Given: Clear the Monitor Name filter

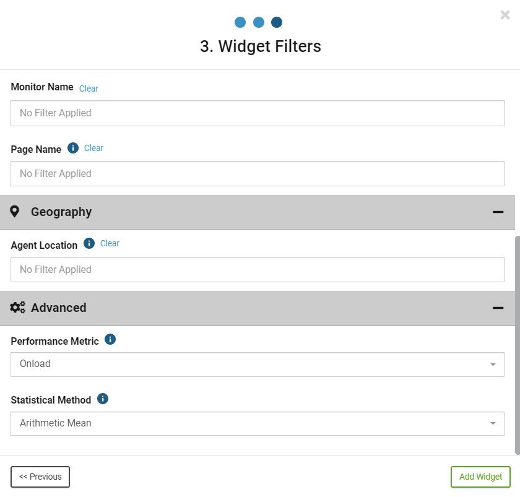Looking at the screenshot, I should [89, 89].
